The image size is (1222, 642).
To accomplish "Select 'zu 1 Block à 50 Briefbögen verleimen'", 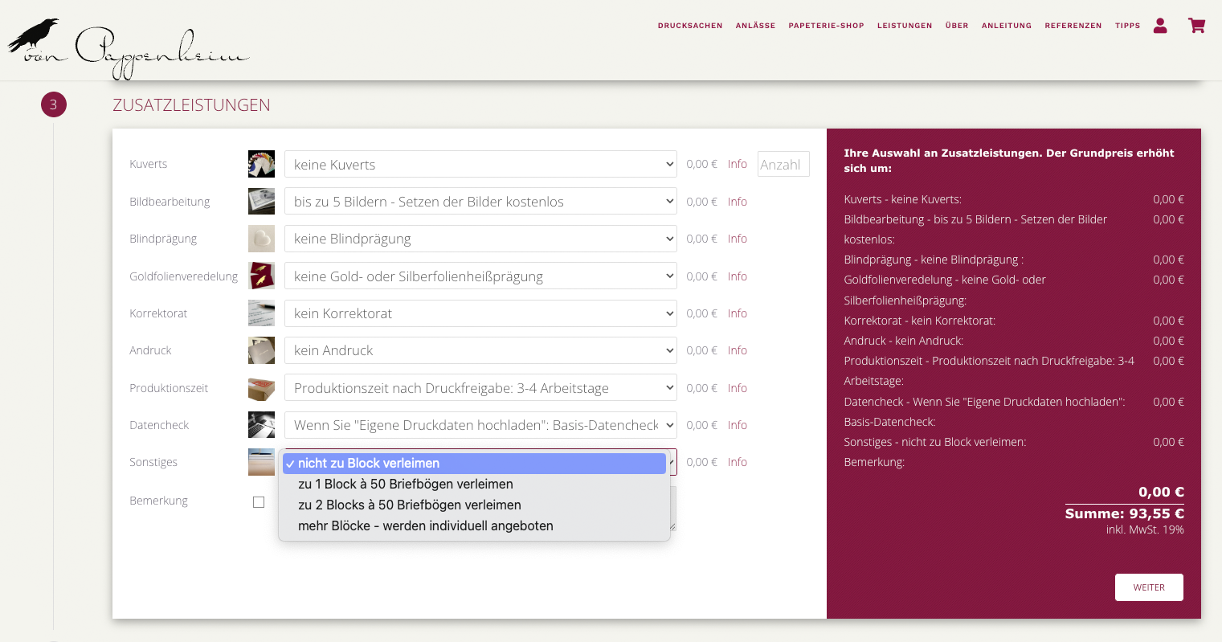I will click(x=406, y=485).
